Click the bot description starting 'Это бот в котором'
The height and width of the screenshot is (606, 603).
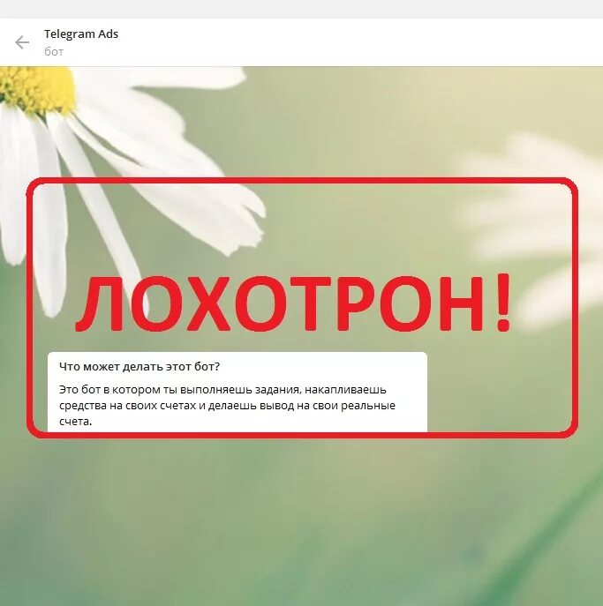(x=227, y=406)
